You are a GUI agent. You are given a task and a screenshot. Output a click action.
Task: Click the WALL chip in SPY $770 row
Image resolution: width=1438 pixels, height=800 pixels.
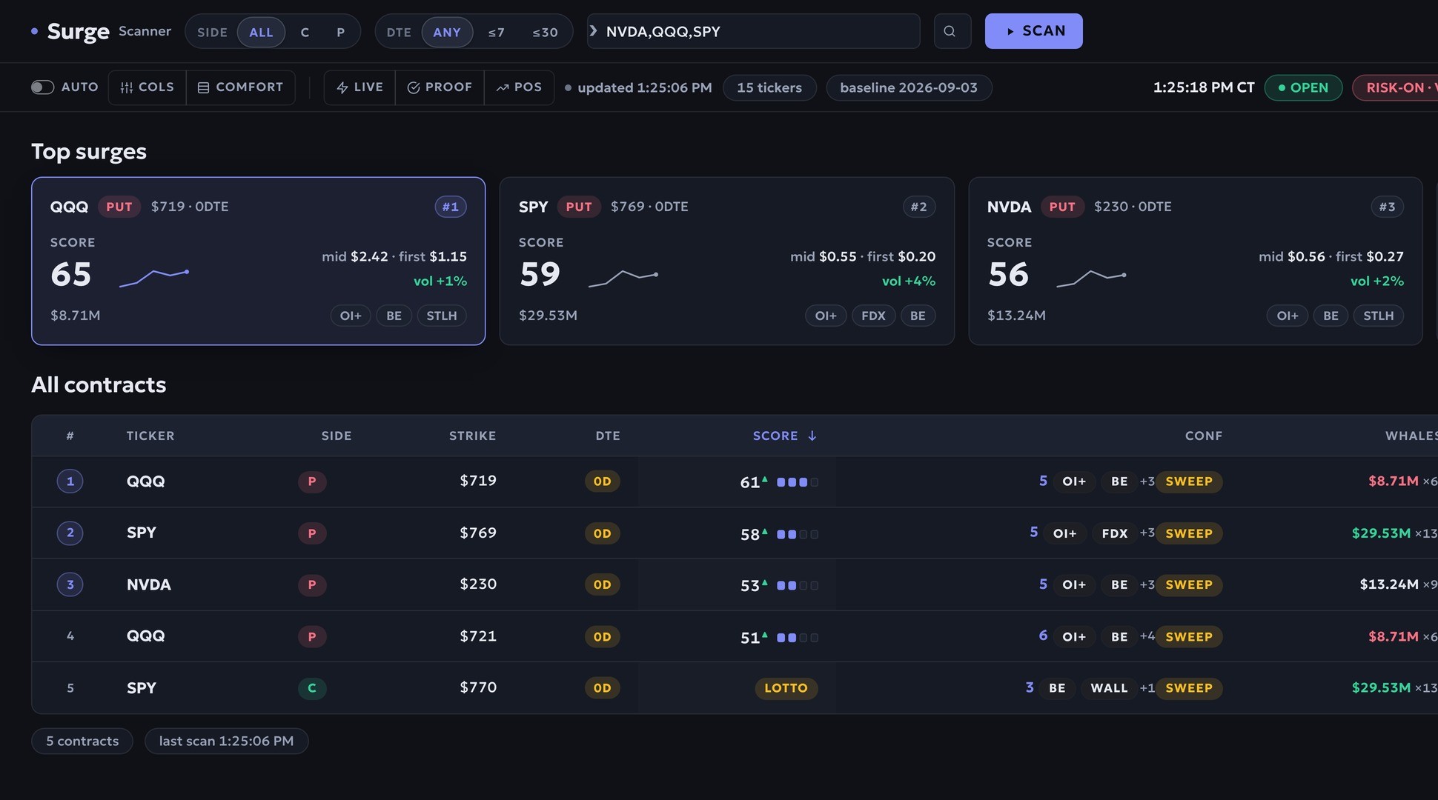(1109, 688)
